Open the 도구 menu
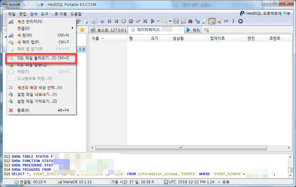This screenshot has width=296, height=187. point(45,14)
